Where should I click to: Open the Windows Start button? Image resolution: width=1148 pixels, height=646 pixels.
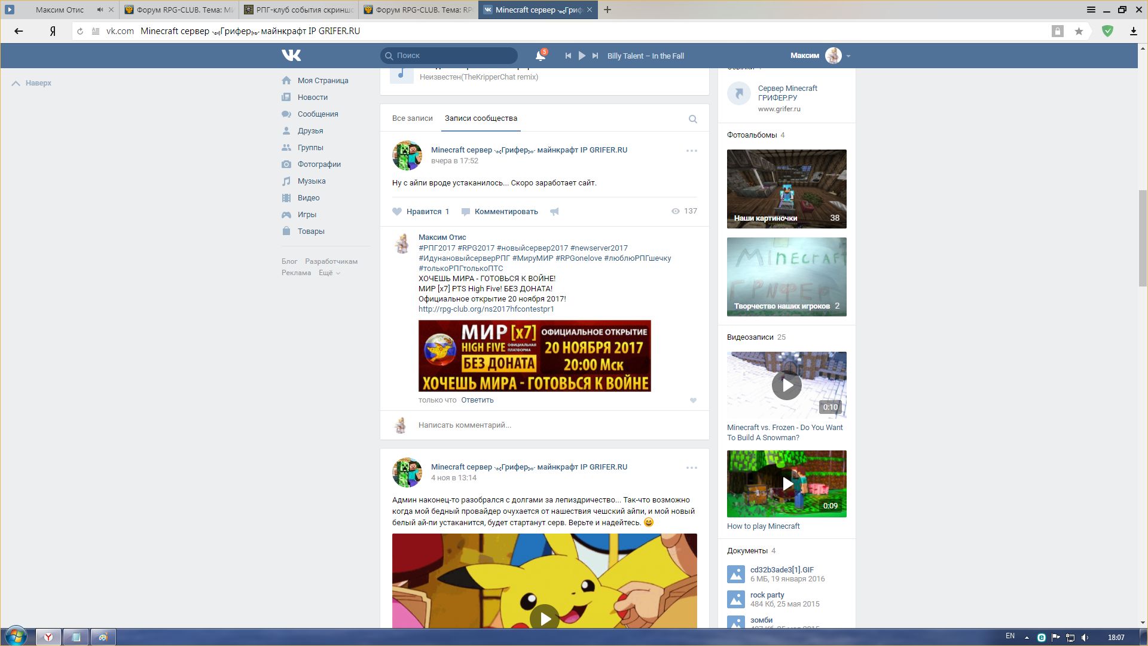point(16,636)
